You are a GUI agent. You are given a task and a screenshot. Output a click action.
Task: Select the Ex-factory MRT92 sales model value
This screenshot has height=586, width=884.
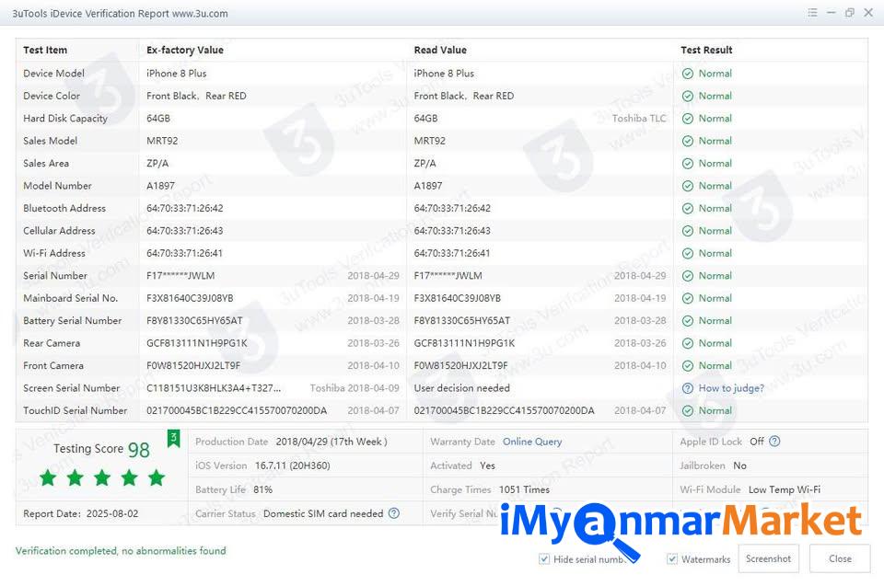[x=162, y=141]
